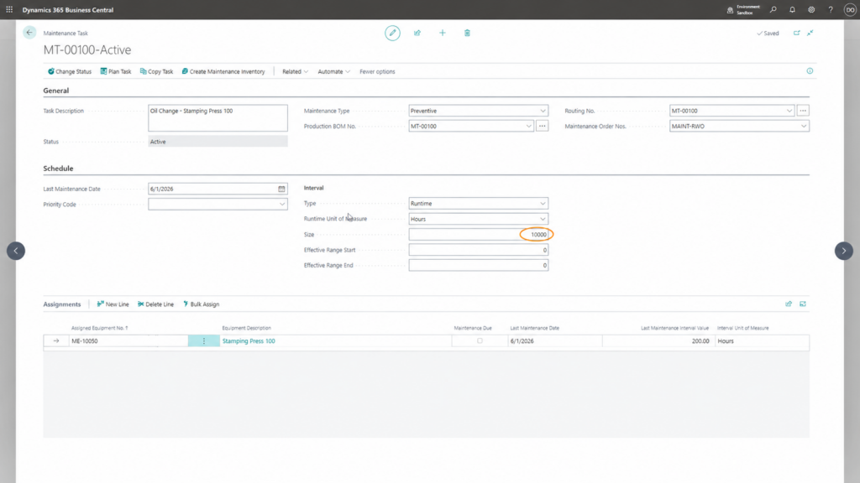The image size is (860, 483).
Task: Collapse the General section header
Action: point(56,91)
